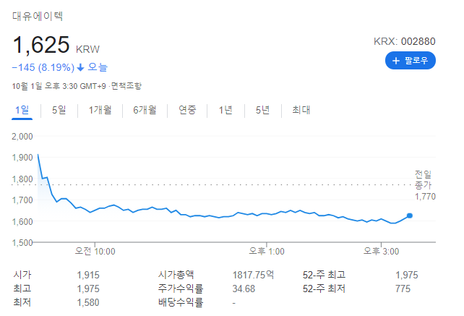Screen dimensions: 464x316
Task: Click the 오늘 text beside the change
Action: [98, 67]
